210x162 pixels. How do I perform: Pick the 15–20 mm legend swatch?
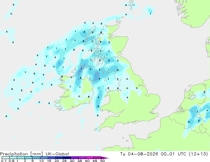51,158
